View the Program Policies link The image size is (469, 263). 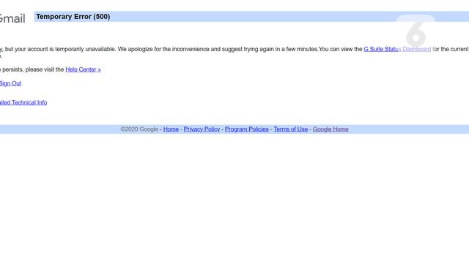pos(247,129)
